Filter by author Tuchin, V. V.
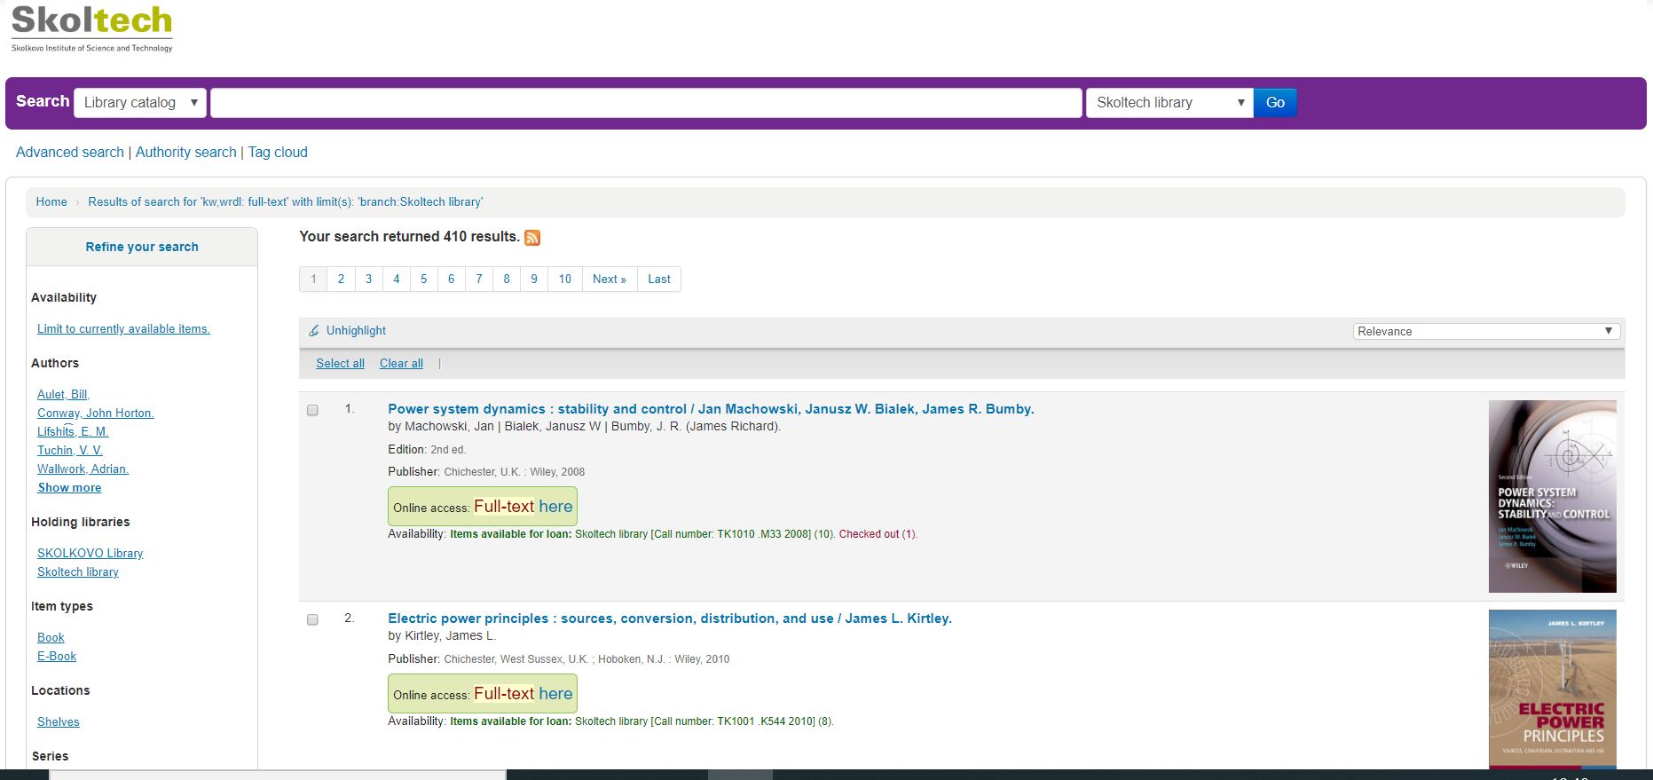 tap(70, 450)
